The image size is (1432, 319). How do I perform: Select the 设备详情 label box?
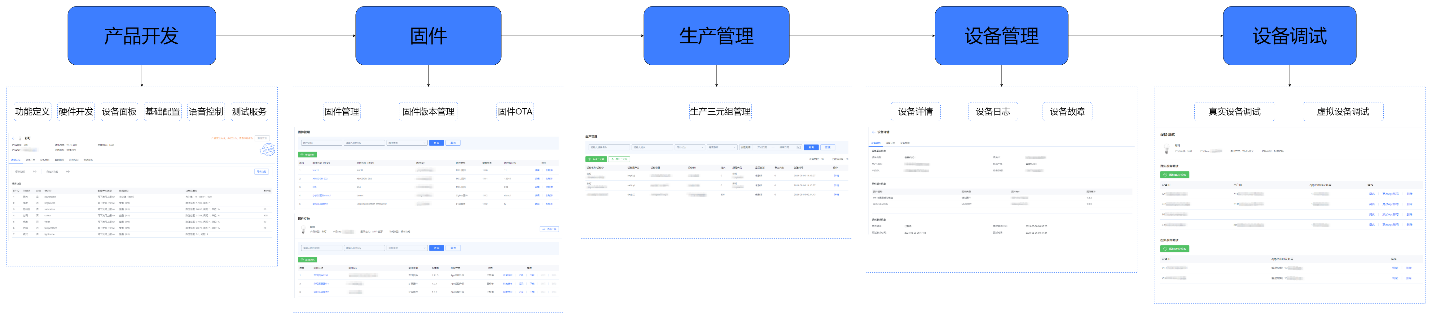point(915,111)
